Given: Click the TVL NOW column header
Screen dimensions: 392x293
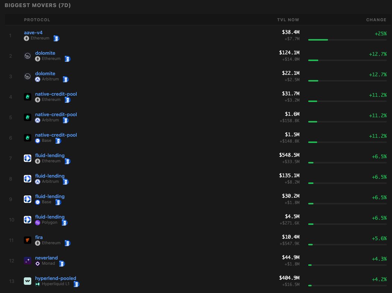Looking at the screenshot, I should 288,20.
